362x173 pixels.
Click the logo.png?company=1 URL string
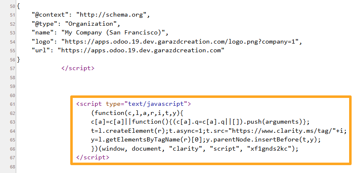pos(180,42)
